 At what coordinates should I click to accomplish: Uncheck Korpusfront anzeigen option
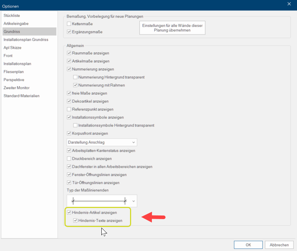(x=69, y=133)
